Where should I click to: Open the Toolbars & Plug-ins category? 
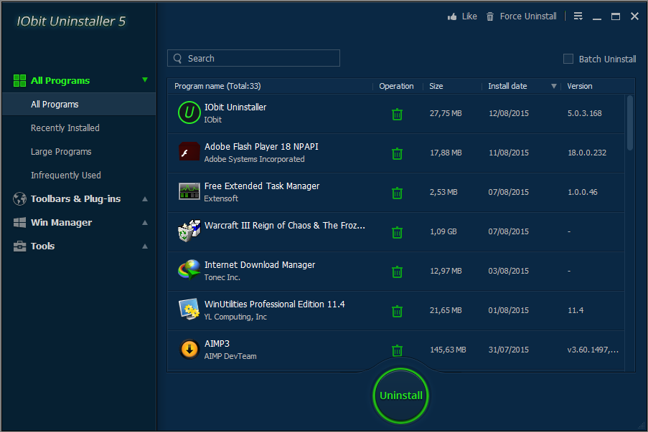[75, 199]
